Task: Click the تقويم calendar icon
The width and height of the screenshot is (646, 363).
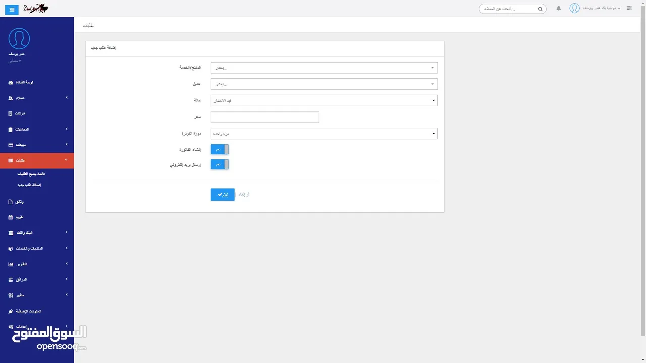Action: point(11,217)
